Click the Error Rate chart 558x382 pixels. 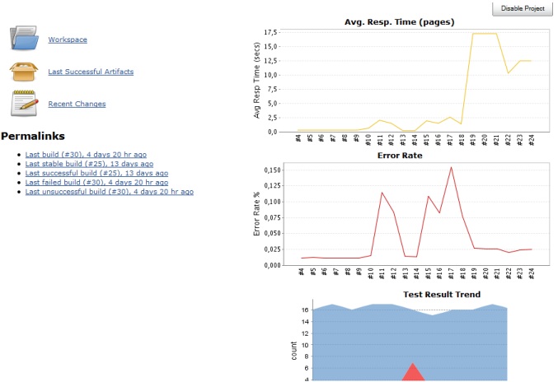401,216
